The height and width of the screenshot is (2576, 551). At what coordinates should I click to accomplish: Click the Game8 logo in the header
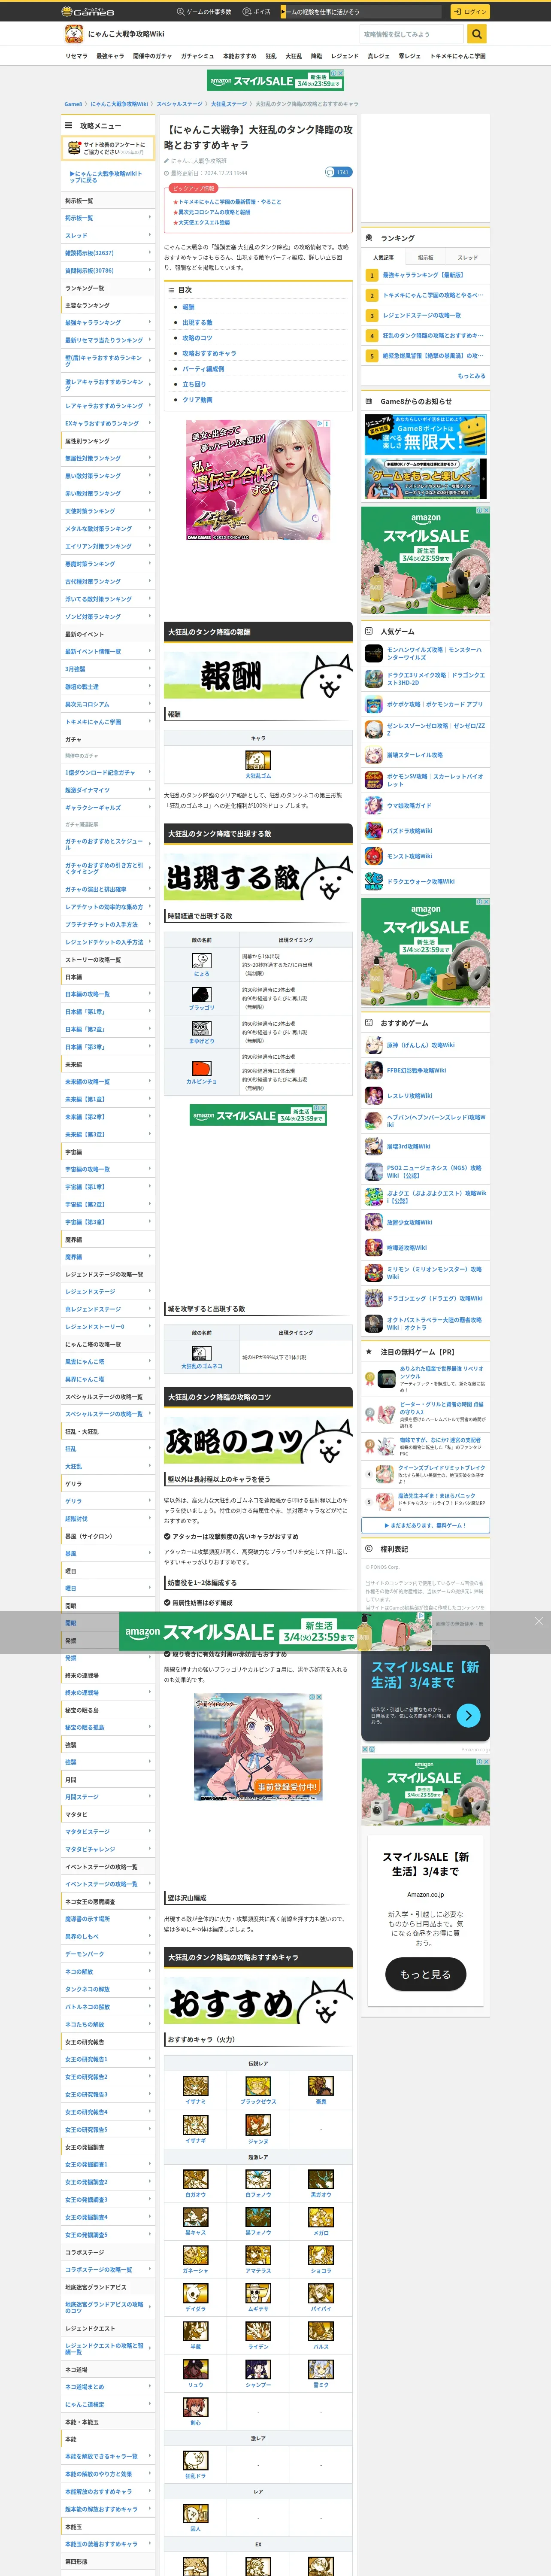(88, 12)
